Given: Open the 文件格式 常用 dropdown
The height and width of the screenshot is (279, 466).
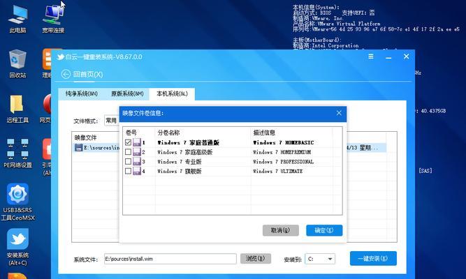Looking at the screenshot, I should pyautogui.click(x=112, y=121).
